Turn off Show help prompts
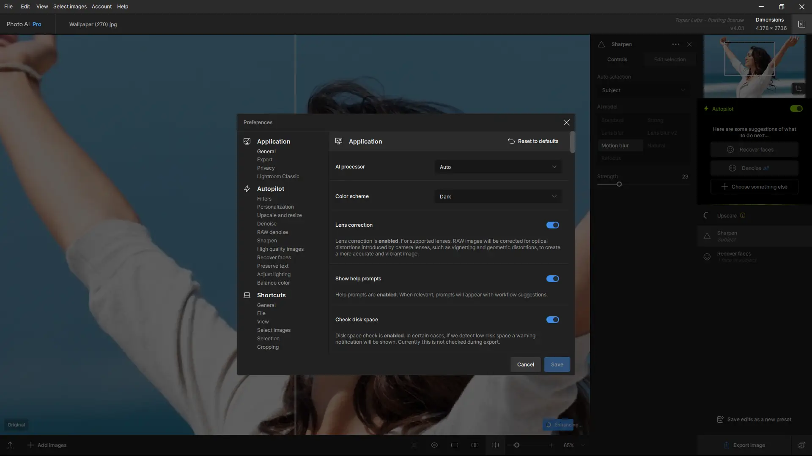Screen dimensions: 812x456 [552, 279]
